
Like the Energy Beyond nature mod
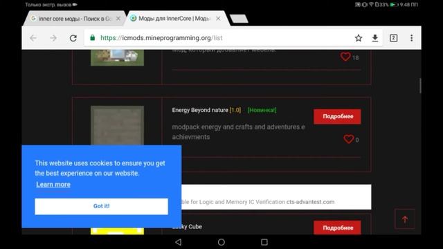(x=349, y=139)
